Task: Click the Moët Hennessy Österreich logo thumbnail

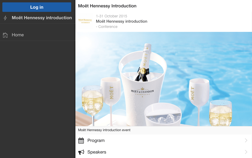Action: point(85,21)
